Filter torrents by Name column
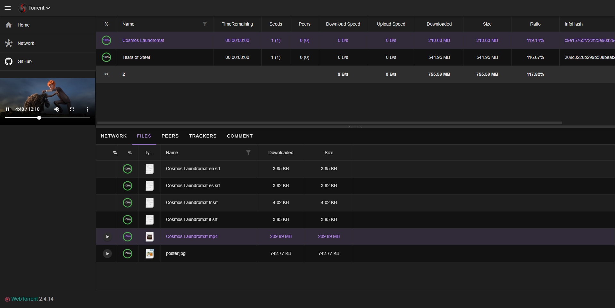Screen dimensions: 615x308 [x=205, y=24]
